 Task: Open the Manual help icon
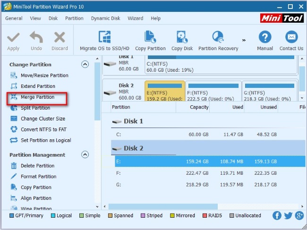pyautogui.click(x=265, y=38)
